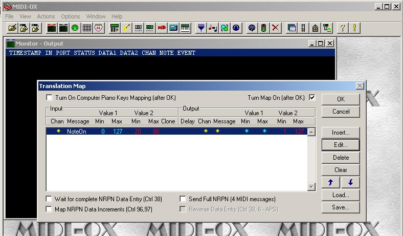Click the blue dial icon left of the traffic light
403x236 pixels.
click(252, 28)
